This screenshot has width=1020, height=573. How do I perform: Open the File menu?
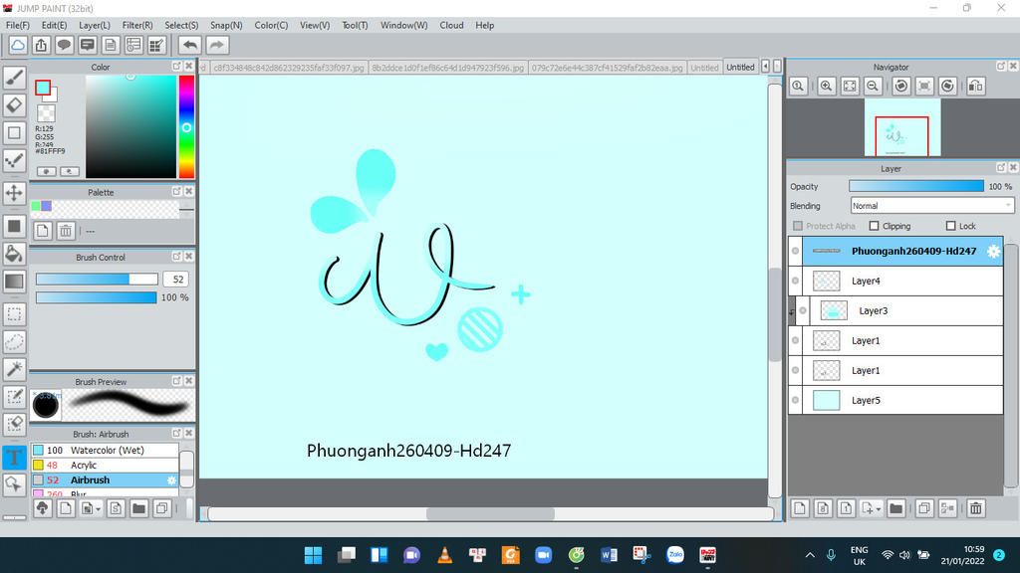18,25
